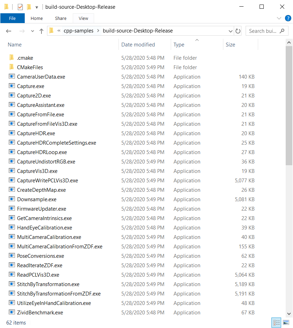Refresh the current folder view
Screen dimensions: 293x328
coord(238,31)
